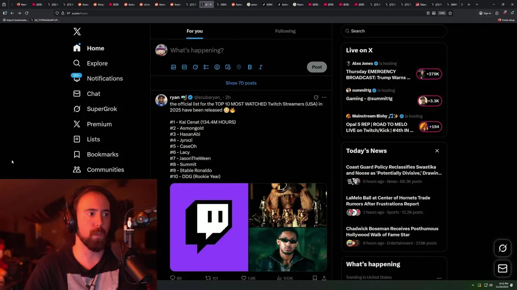Like ryan's post
The width and height of the screenshot is (517, 290).
pyautogui.click(x=248, y=278)
